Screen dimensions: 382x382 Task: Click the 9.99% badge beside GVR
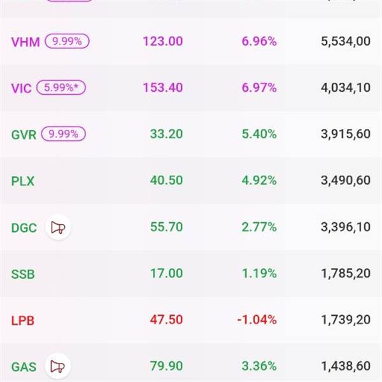coord(63,134)
